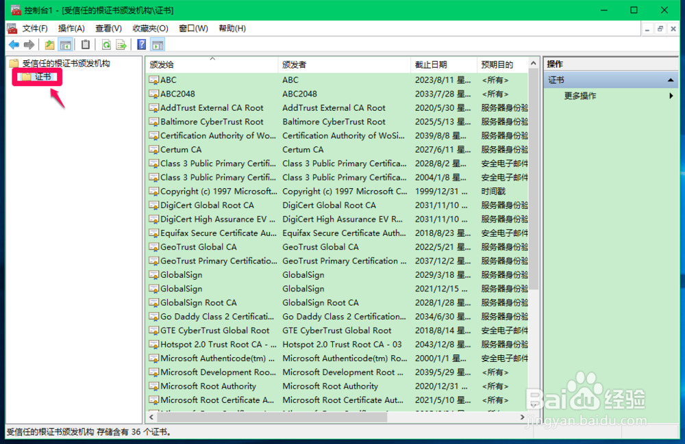Click the horizontal scrollbar right arrow

(x=522, y=417)
